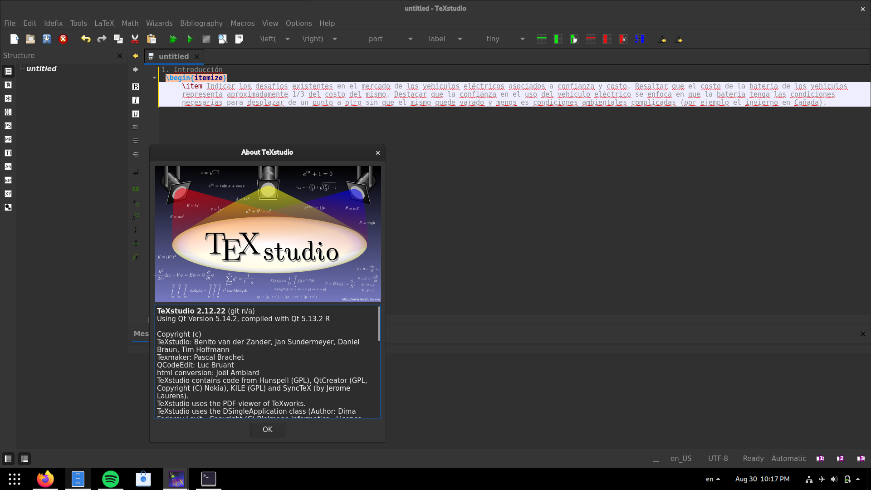Toggle the side panel in the status bar

tap(8, 459)
